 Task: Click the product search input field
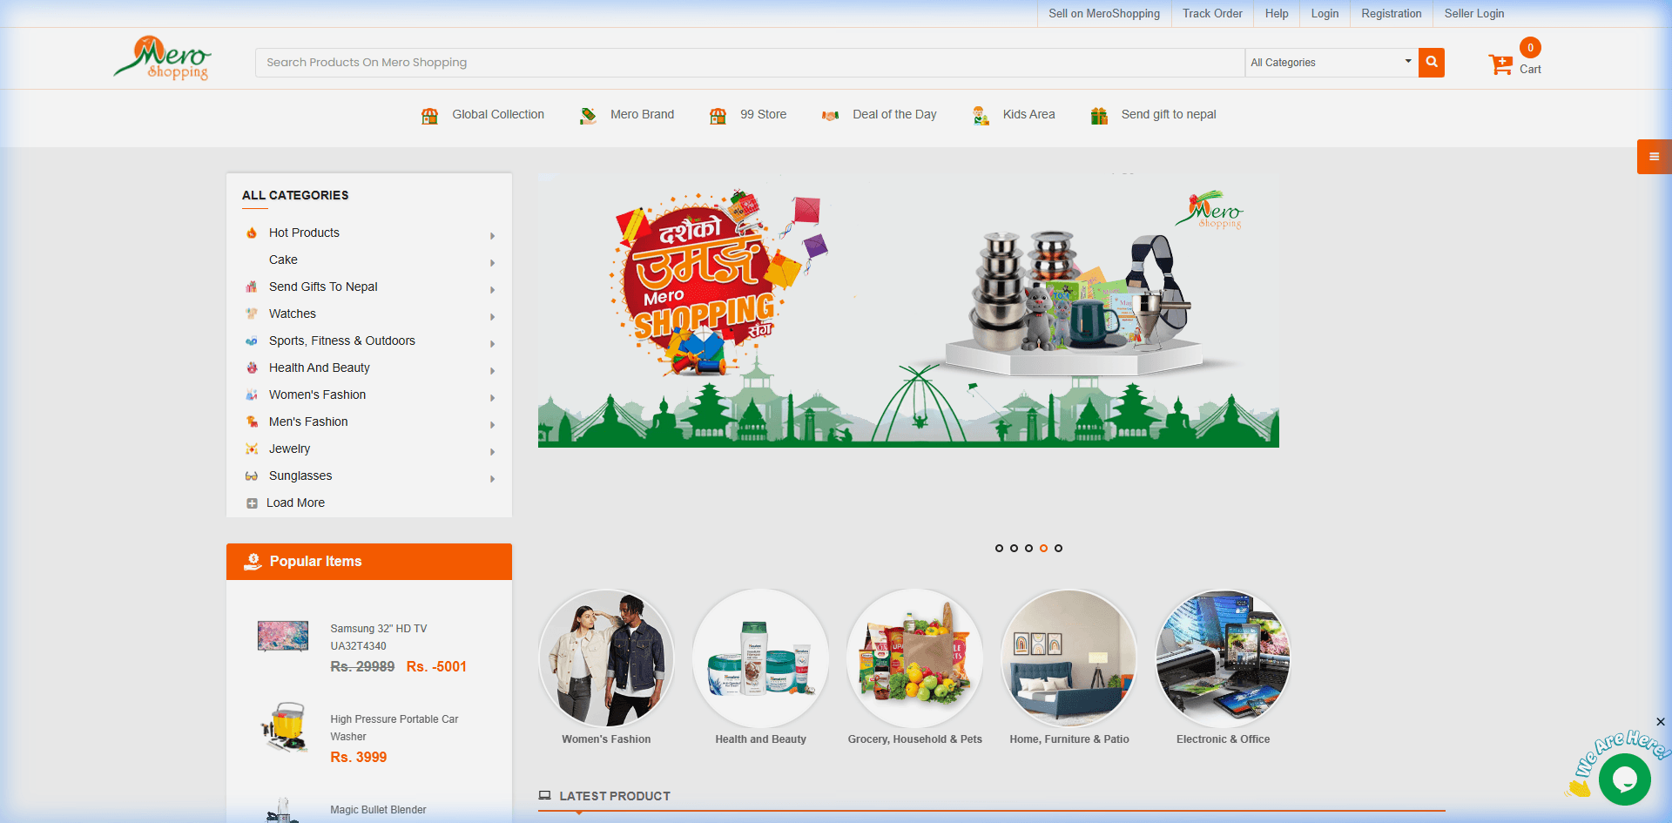(x=749, y=63)
